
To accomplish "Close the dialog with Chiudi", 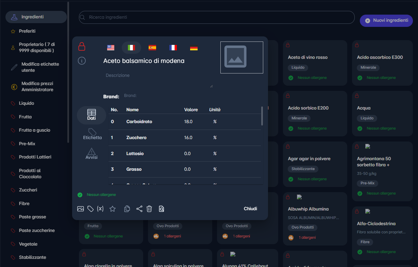I will pos(250,209).
